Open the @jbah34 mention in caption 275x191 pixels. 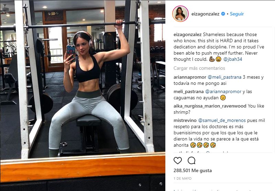click(233, 59)
